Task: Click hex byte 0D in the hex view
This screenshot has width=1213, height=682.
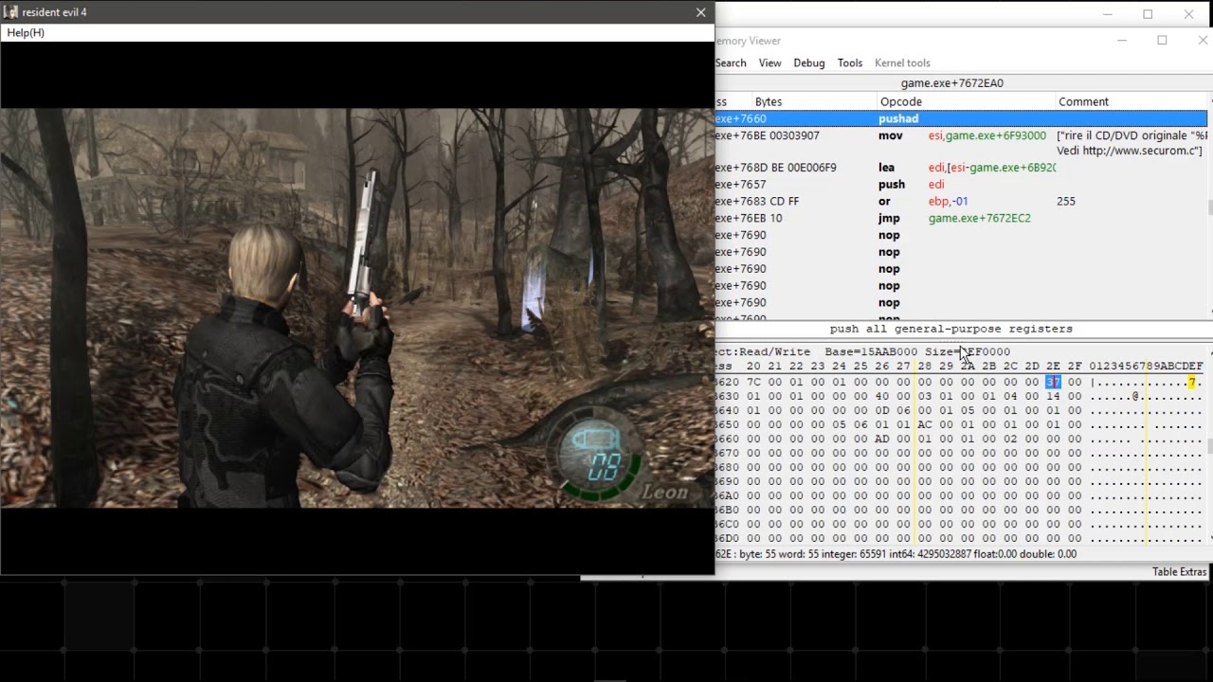Action: coord(882,411)
